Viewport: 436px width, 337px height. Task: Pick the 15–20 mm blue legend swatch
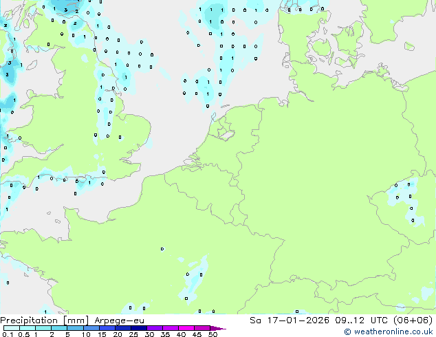pos(107,328)
